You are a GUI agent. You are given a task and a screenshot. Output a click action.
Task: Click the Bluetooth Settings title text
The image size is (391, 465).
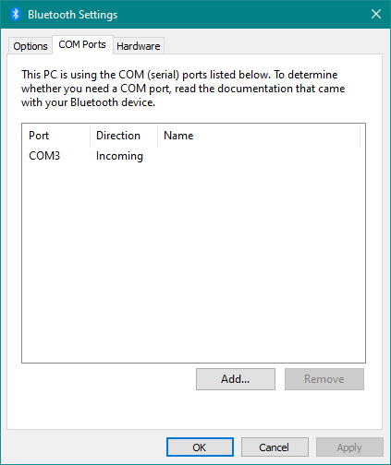pyautogui.click(x=73, y=15)
